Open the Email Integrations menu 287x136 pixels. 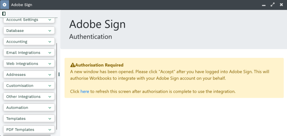[x=29, y=53]
